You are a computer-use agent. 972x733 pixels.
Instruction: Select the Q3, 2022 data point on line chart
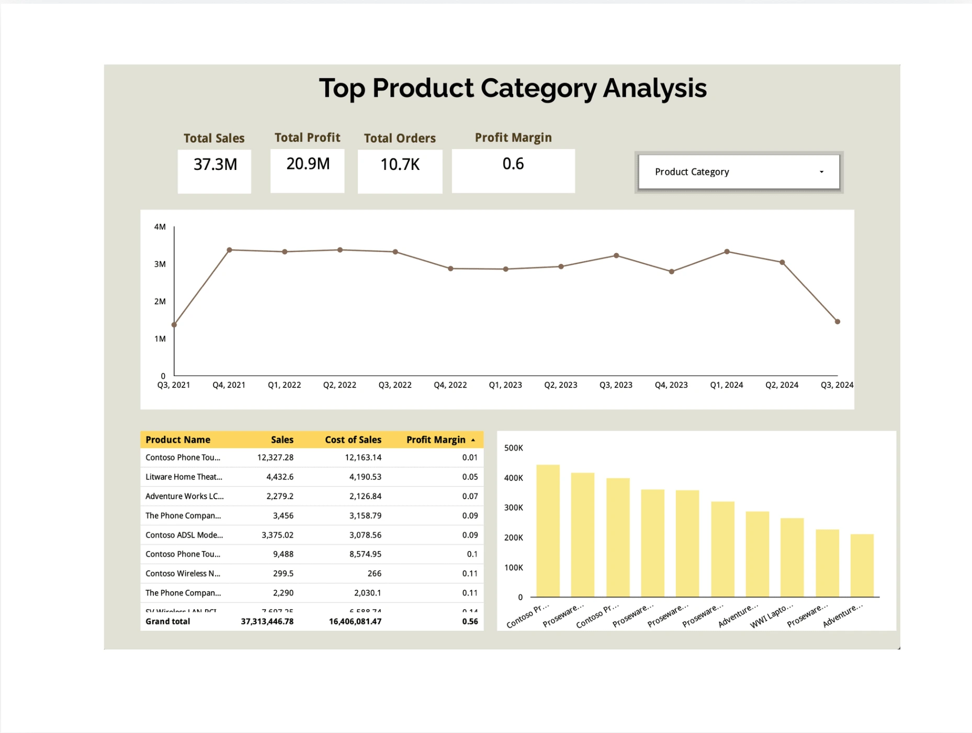tap(395, 252)
